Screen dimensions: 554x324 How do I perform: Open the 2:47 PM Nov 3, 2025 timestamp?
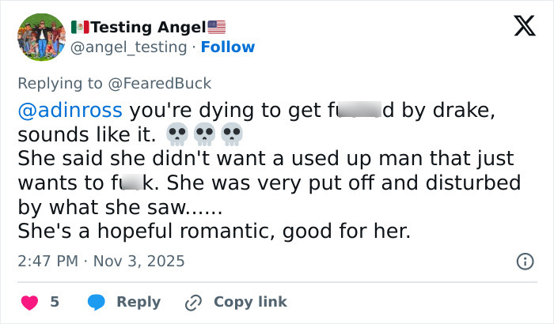click(x=101, y=260)
